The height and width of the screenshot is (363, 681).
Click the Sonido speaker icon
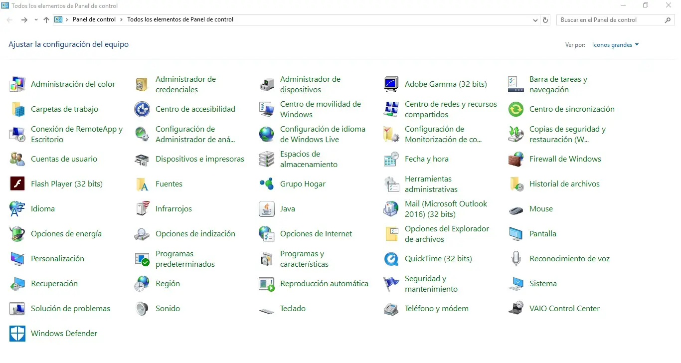(142, 309)
